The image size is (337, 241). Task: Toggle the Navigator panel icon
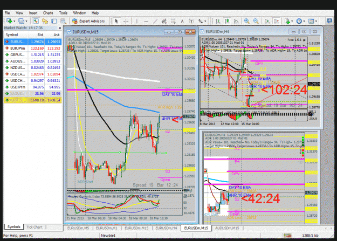(x=45, y=21)
